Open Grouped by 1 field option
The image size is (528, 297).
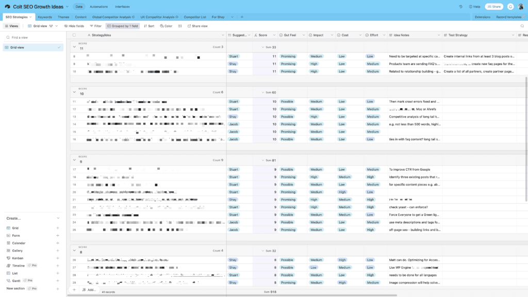point(123,26)
